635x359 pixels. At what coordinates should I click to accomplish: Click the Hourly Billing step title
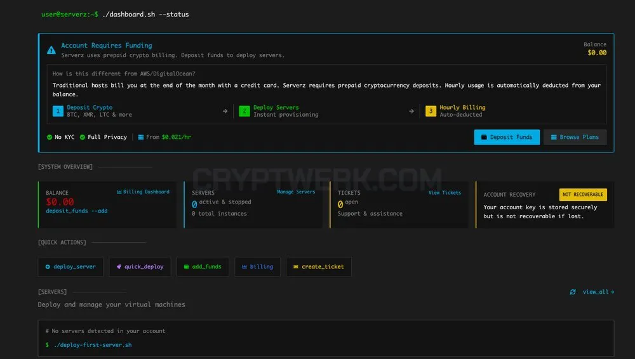[462, 107]
